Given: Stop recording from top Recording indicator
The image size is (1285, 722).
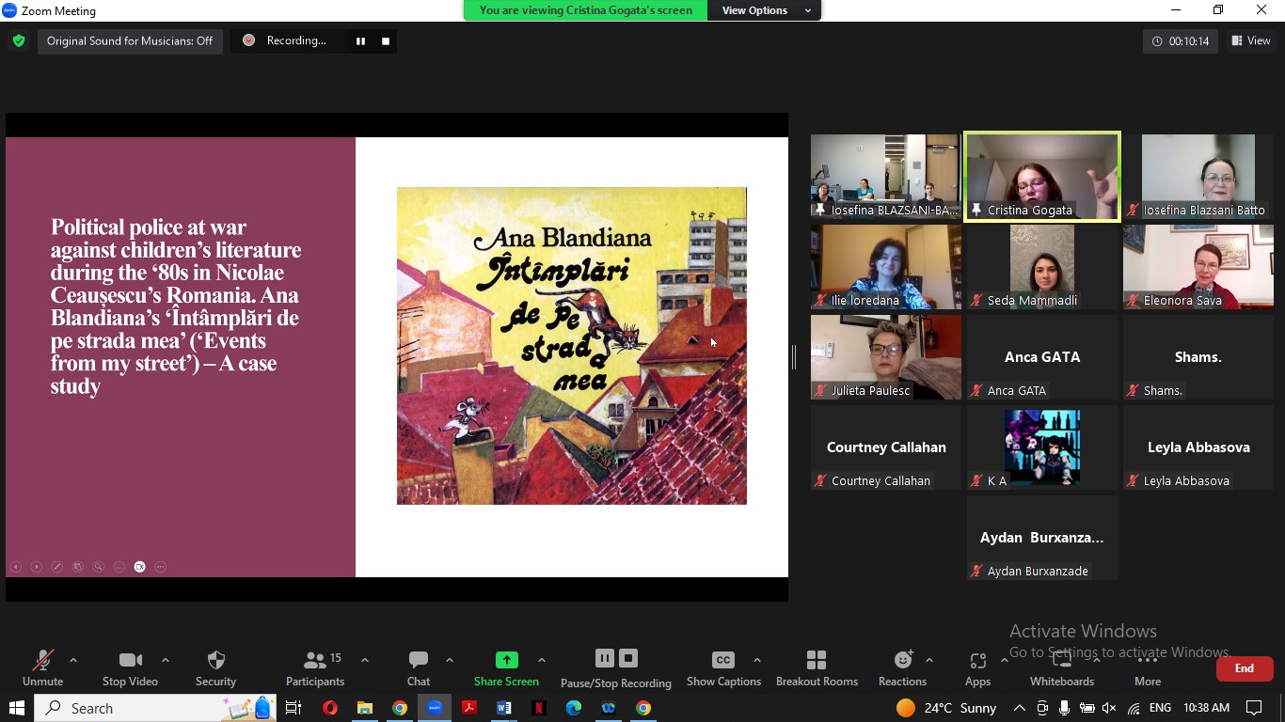Looking at the screenshot, I should click(x=385, y=40).
